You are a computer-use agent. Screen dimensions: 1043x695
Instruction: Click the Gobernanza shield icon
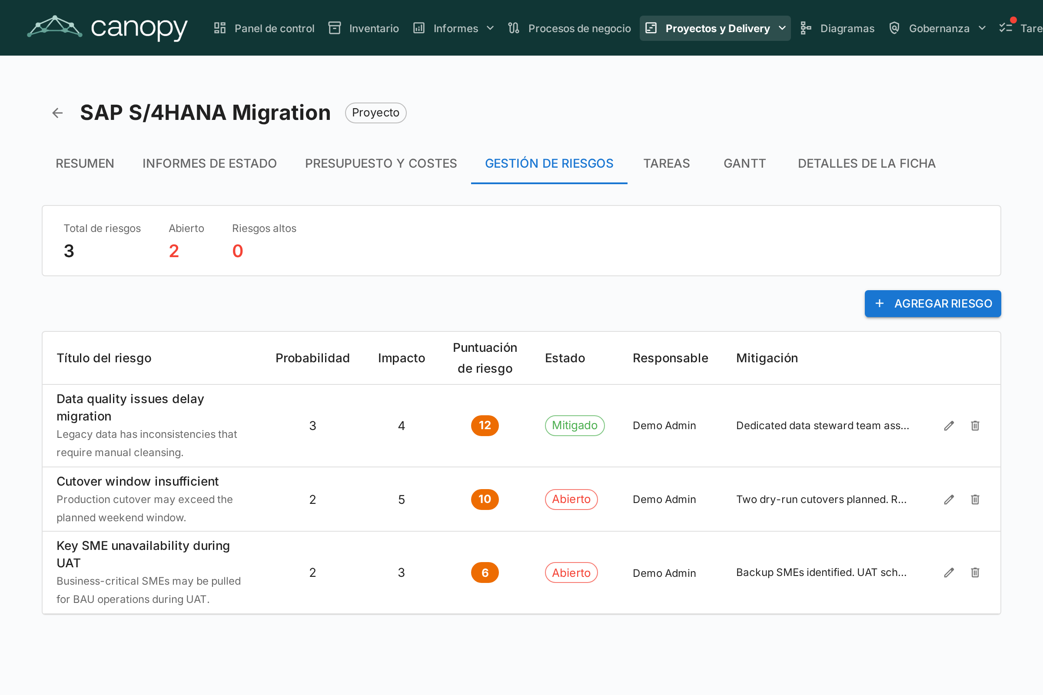(894, 28)
